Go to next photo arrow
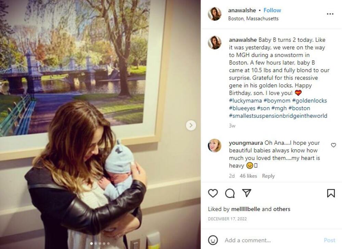The height and width of the screenshot is (249, 342). click(191, 125)
